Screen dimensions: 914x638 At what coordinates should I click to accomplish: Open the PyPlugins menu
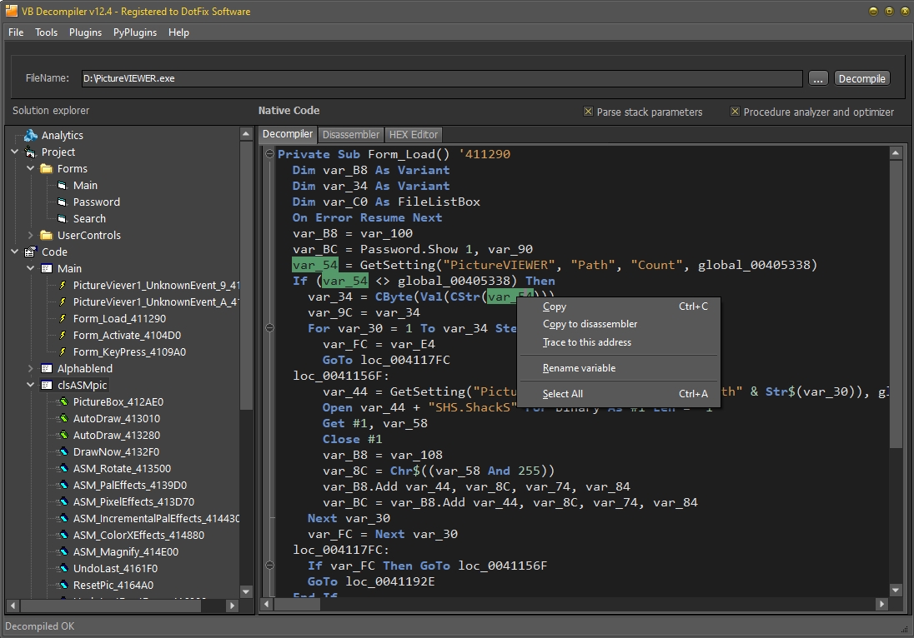coord(134,32)
